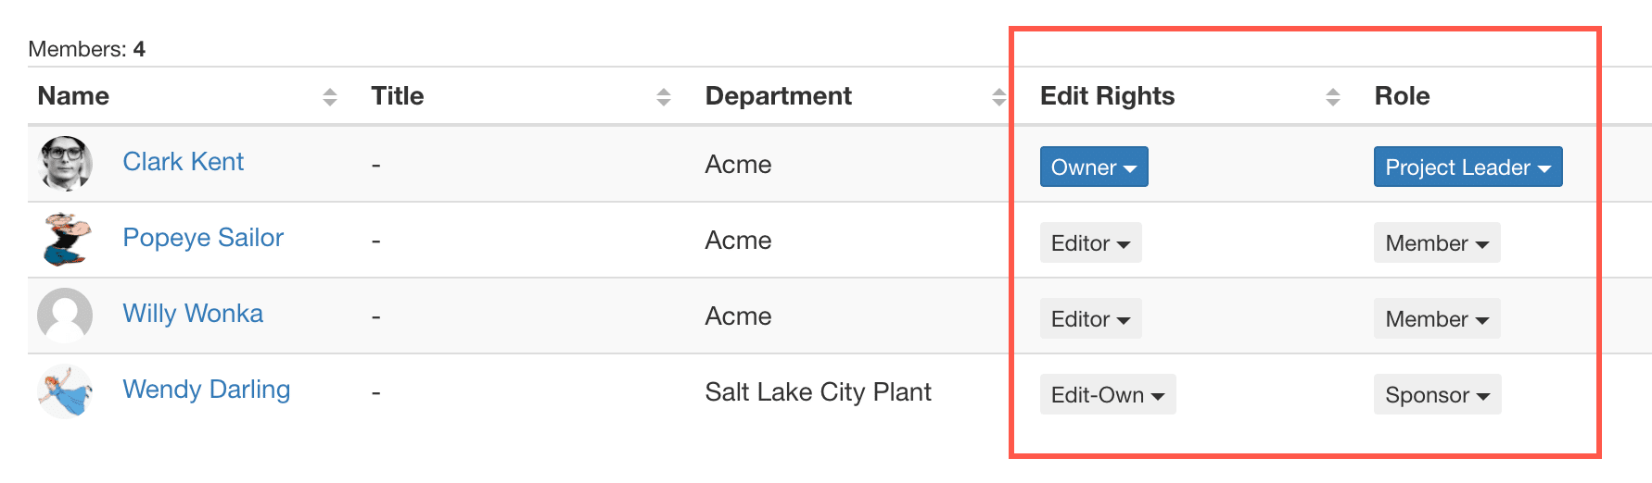The width and height of the screenshot is (1652, 483).
Task: Open Wendy Darling's Sponsor role dropdown
Action: pos(1437,394)
